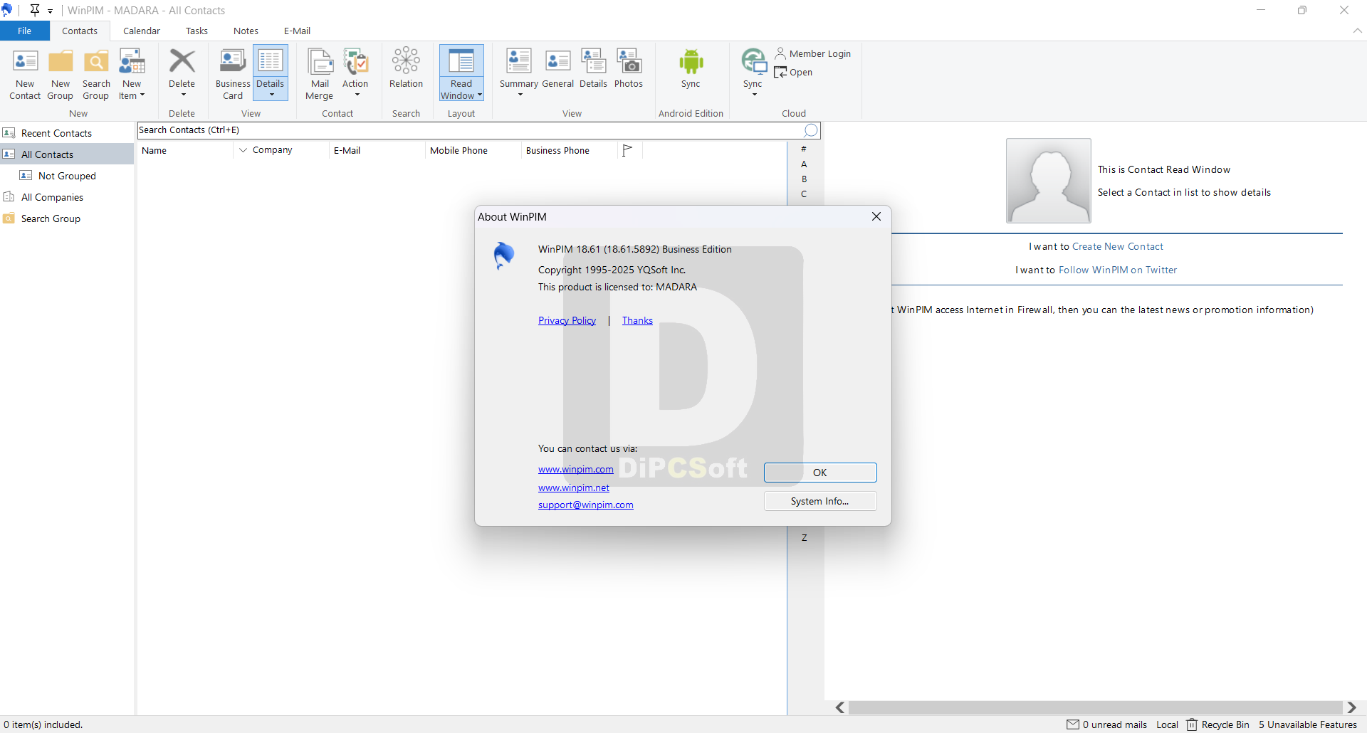Expand the Read Window dropdown arrow
Image resolution: width=1367 pixels, height=733 pixels.
480,95
